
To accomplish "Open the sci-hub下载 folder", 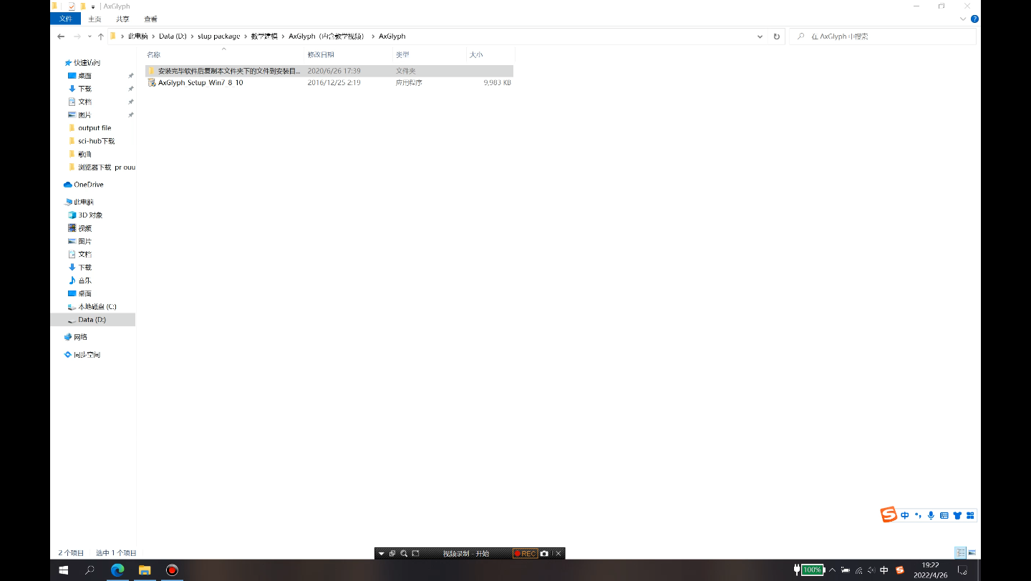I will click(96, 141).
